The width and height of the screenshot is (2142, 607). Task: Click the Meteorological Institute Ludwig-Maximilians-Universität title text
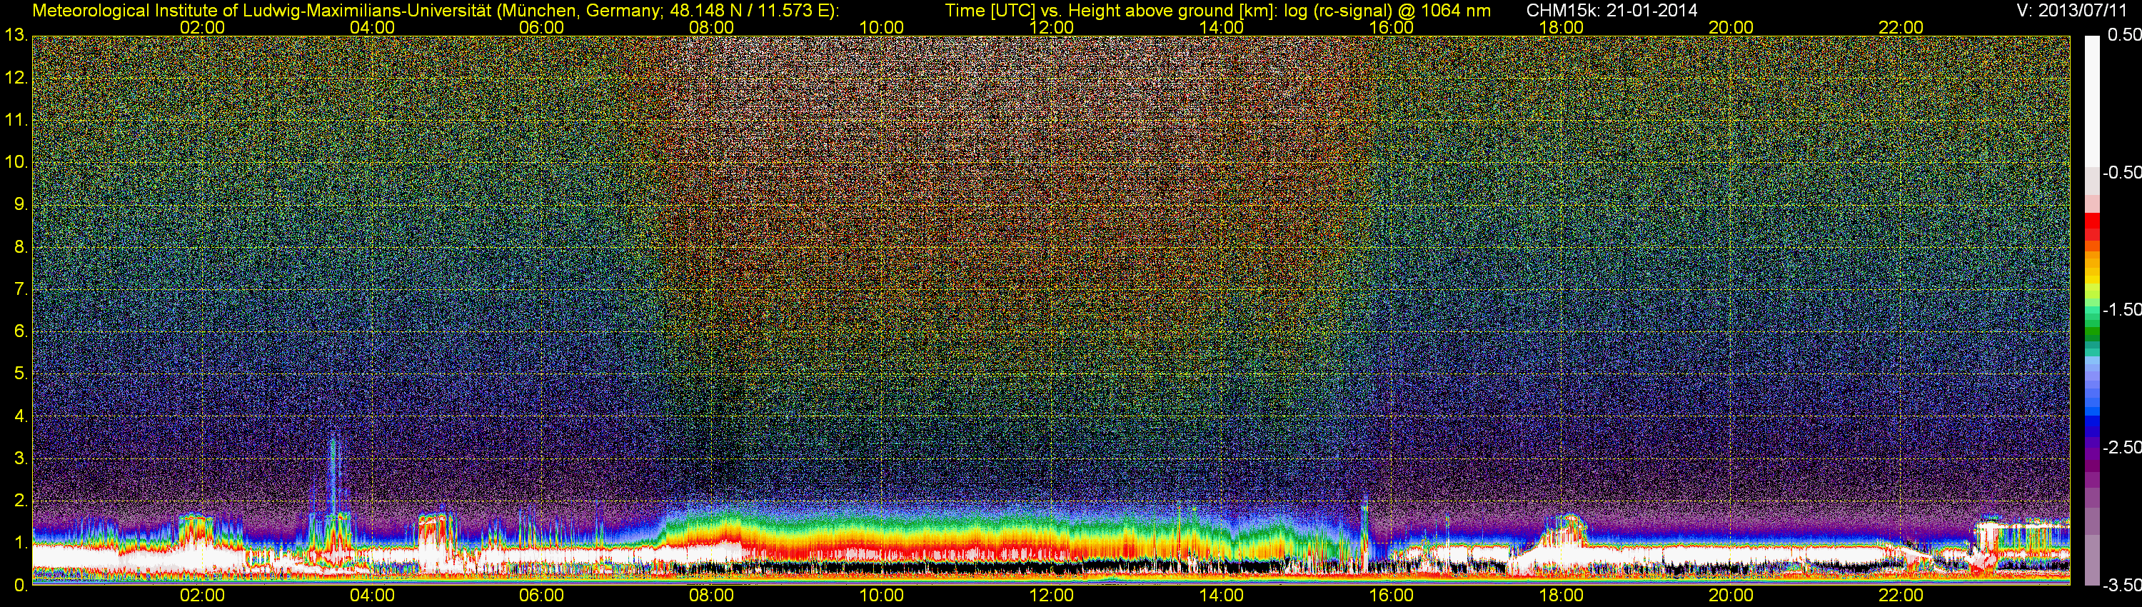435,11
